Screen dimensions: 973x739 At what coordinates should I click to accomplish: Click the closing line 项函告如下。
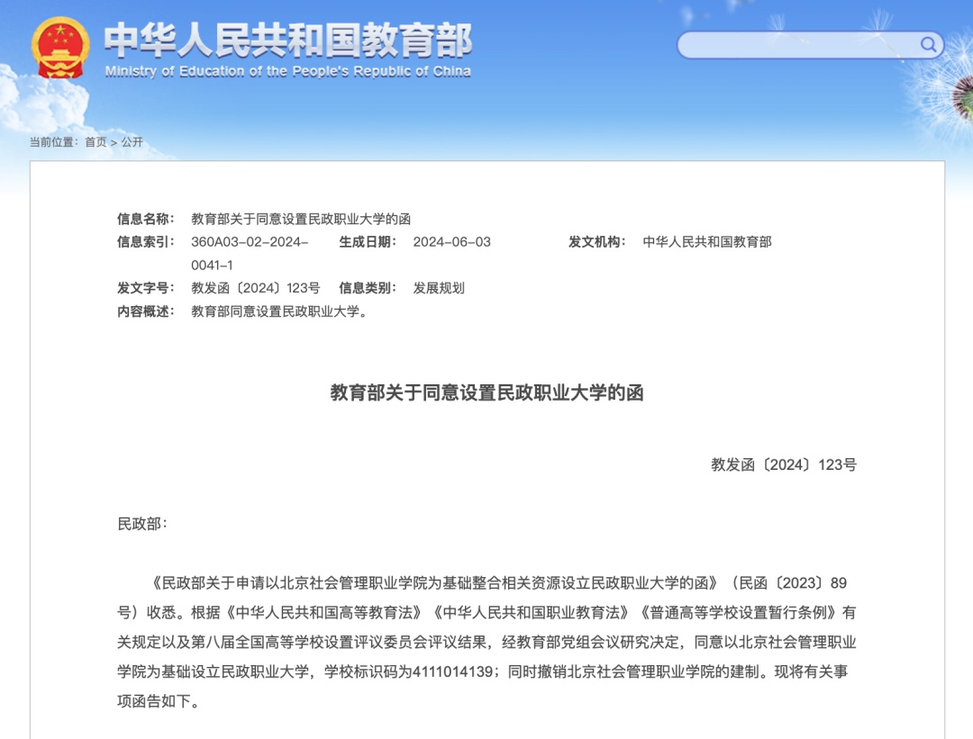(159, 701)
